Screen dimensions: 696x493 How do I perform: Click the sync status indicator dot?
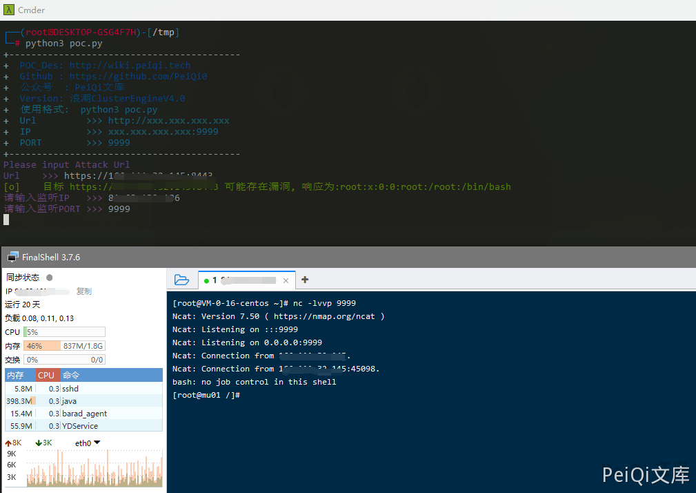pos(49,278)
